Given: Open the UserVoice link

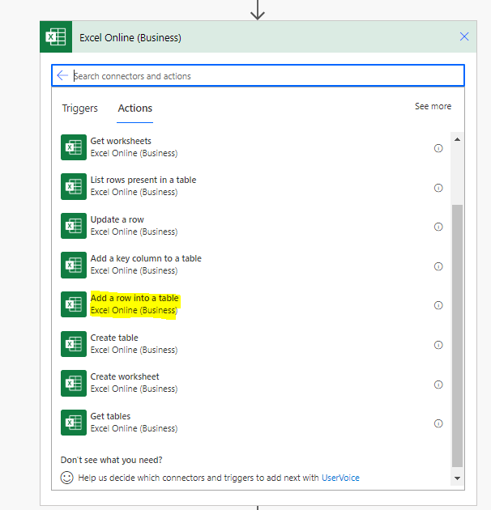Looking at the screenshot, I should point(340,478).
